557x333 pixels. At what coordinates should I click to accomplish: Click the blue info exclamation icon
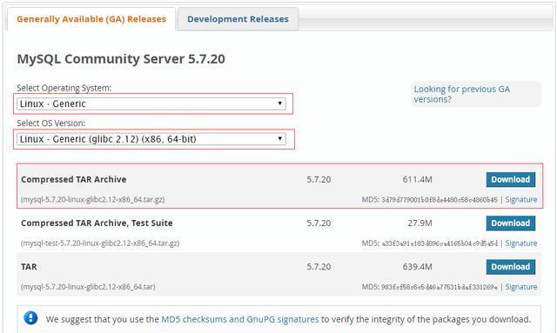click(x=31, y=318)
